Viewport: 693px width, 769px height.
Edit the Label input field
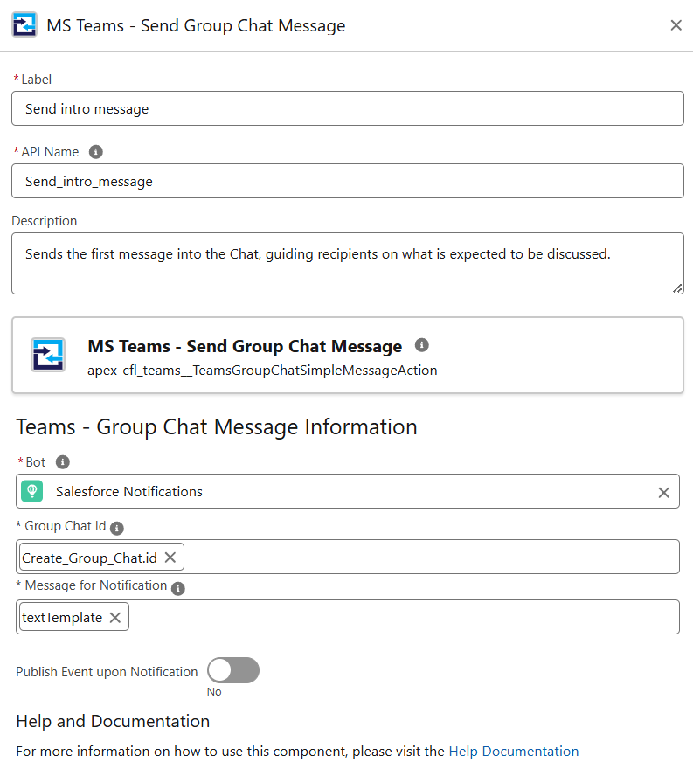pyautogui.click(x=348, y=108)
